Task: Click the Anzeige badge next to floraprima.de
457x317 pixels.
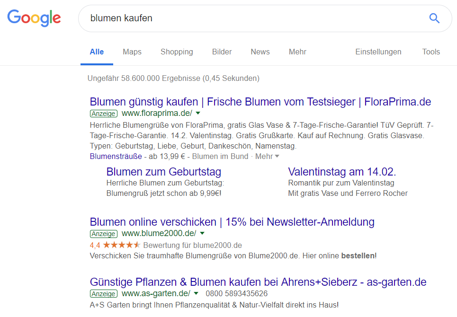Action: pos(103,114)
